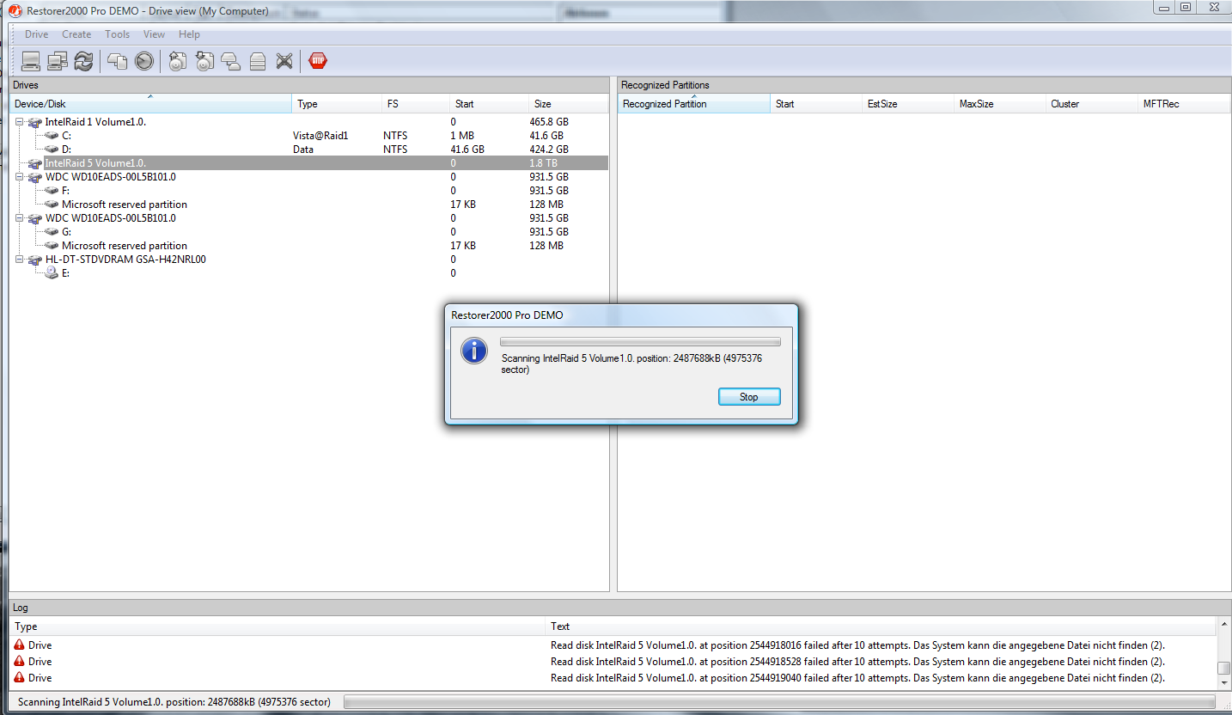Click the Cluster column header

(1091, 104)
